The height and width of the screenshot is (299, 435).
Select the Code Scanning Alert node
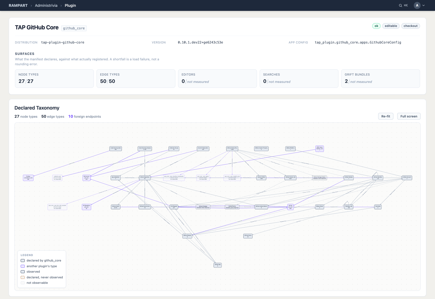pyautogui.click(x=116, y=149)
